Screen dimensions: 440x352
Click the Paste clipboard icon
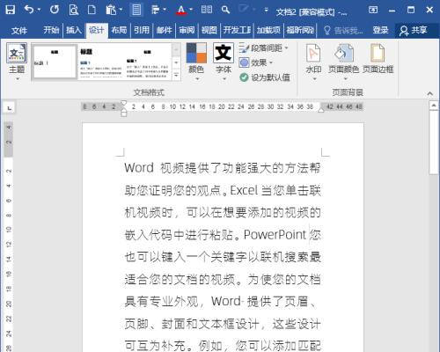tap(111, 10)
